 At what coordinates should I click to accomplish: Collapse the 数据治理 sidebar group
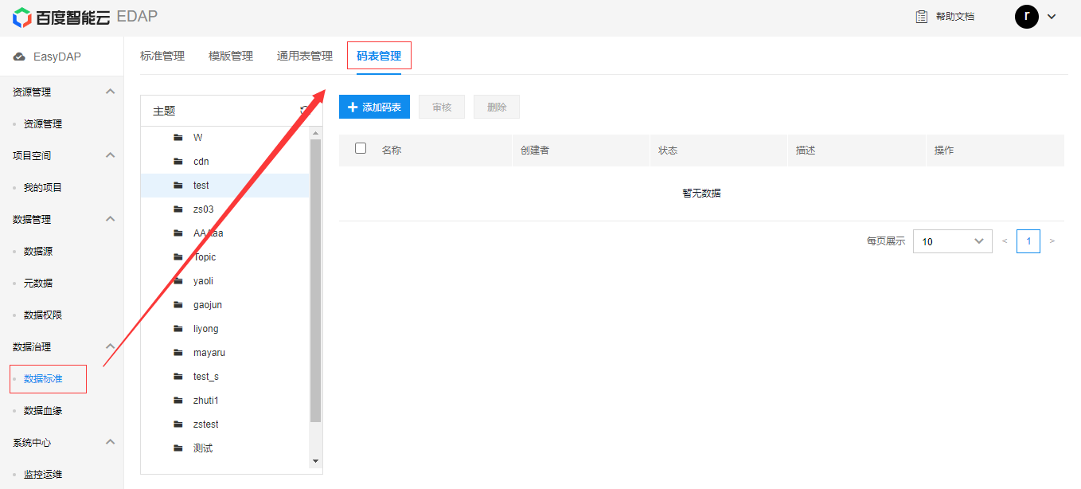point(111,346)
